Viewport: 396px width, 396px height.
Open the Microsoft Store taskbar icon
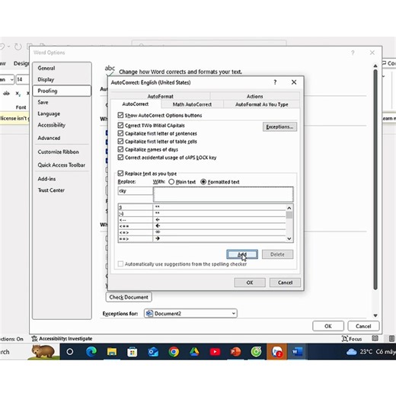point(133,352)
